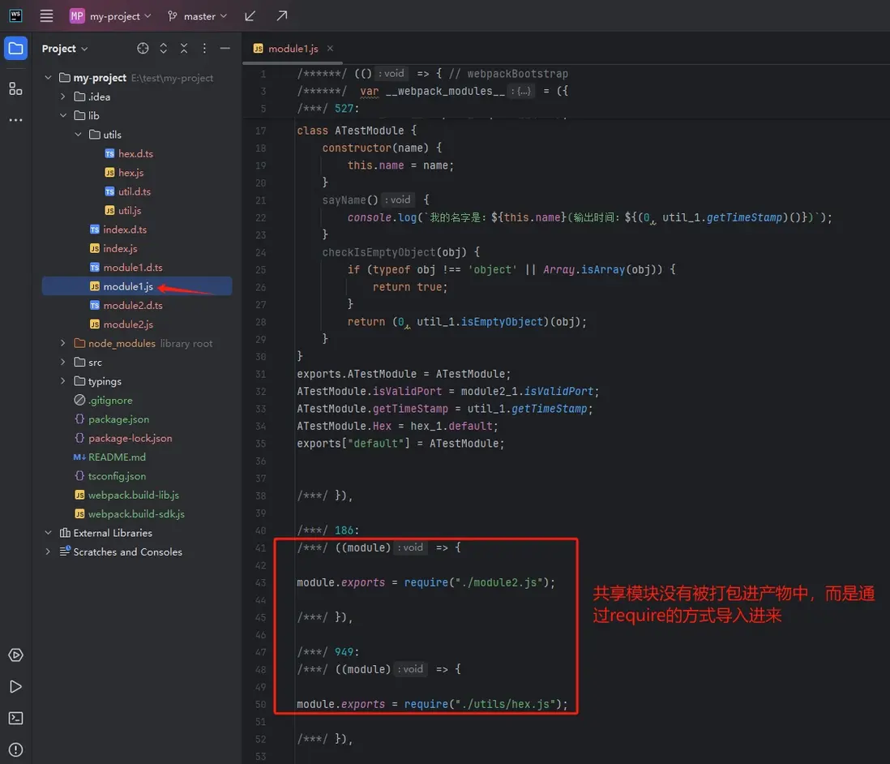Open the Terminal tool window icon
Screen dimensions: 890x764
point(15,718)
